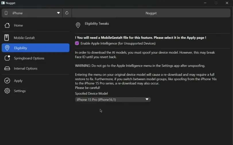Image resolution: width=233 pixels, height=145 pixels.
Task: Click the Nugget header button
Action: click(x=151, y=13)
